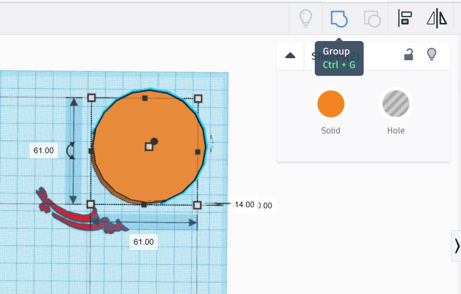This screenshot has height=294, width=461.
Task: Collapse the shape inspector panel arrow
Action: (x=290, y=56)
